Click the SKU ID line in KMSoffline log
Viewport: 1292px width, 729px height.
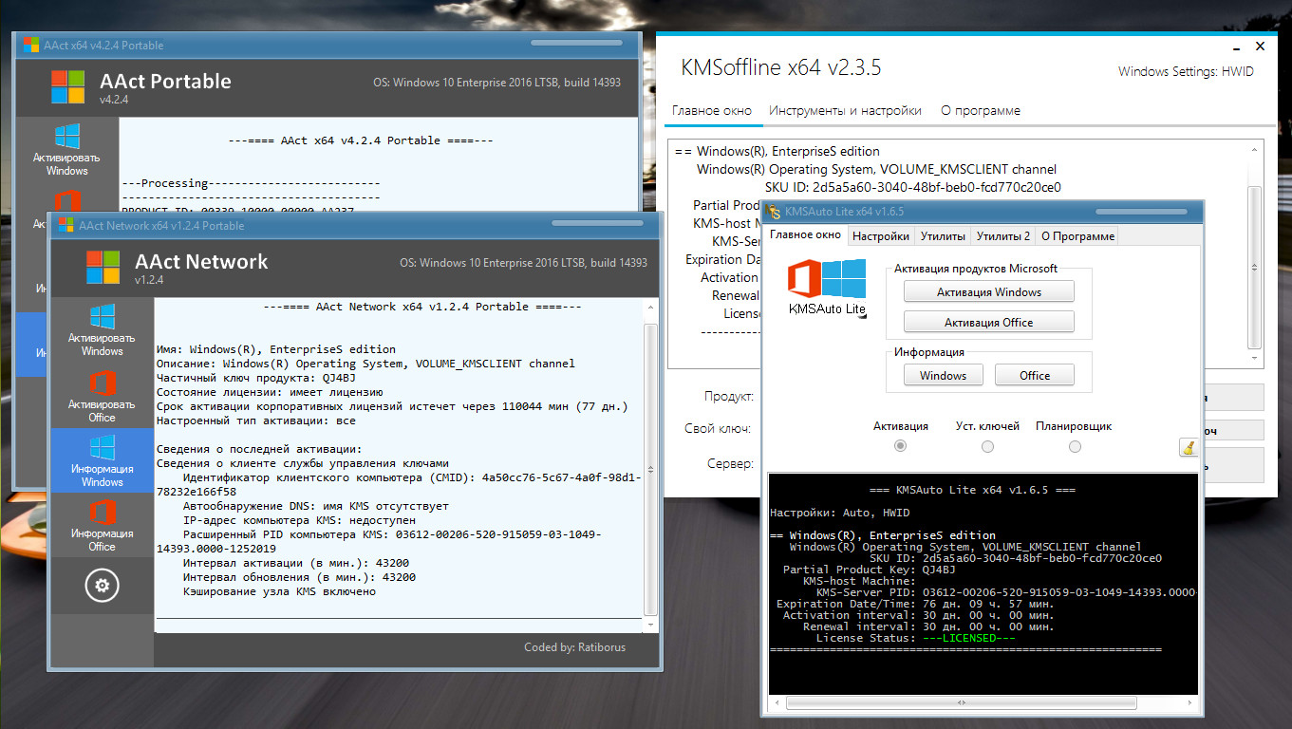[x=913, y=187]
